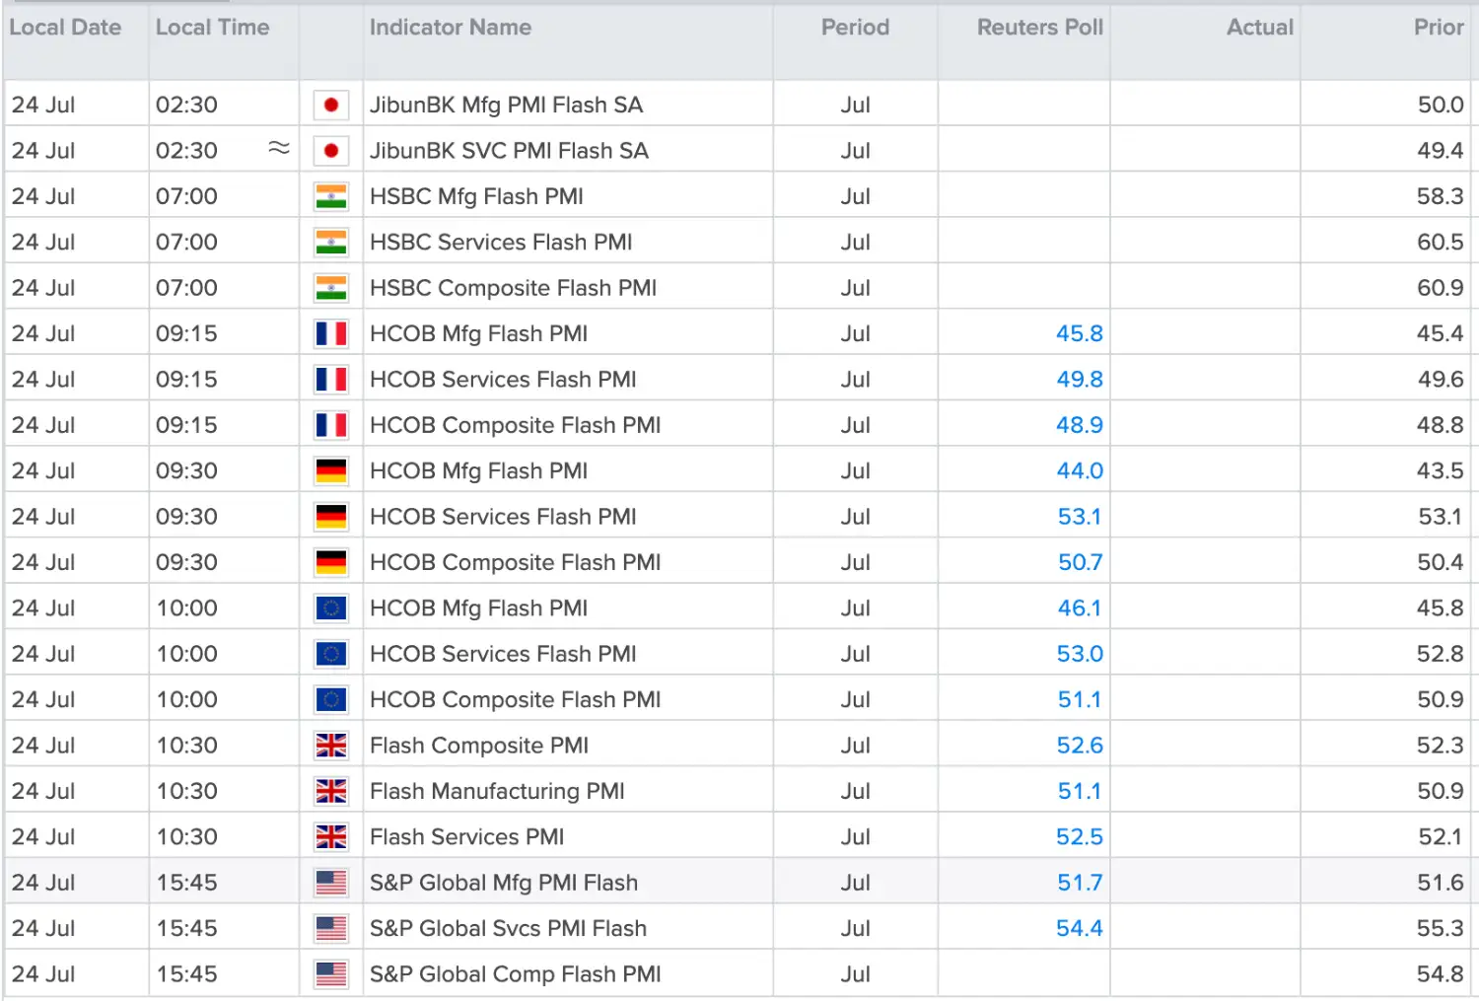Click the Reuters Poll column header

(1040, 28)
